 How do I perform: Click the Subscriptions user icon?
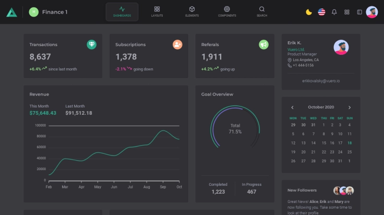(x=177, y=45)
